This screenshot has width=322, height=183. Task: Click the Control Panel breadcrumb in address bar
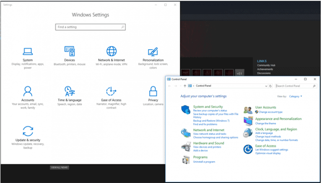point(203,86)
